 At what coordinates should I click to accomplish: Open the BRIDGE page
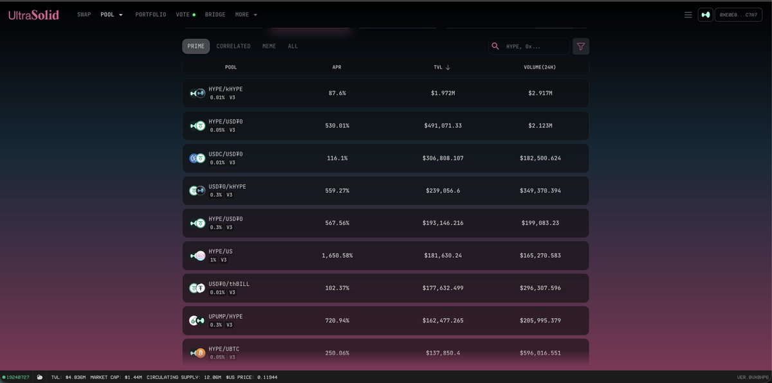(x=215, y=14)
